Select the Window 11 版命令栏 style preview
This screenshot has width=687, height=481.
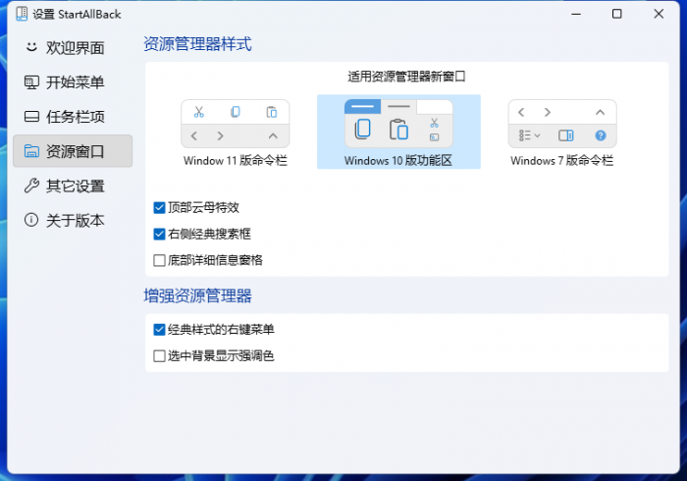(235, 133)
